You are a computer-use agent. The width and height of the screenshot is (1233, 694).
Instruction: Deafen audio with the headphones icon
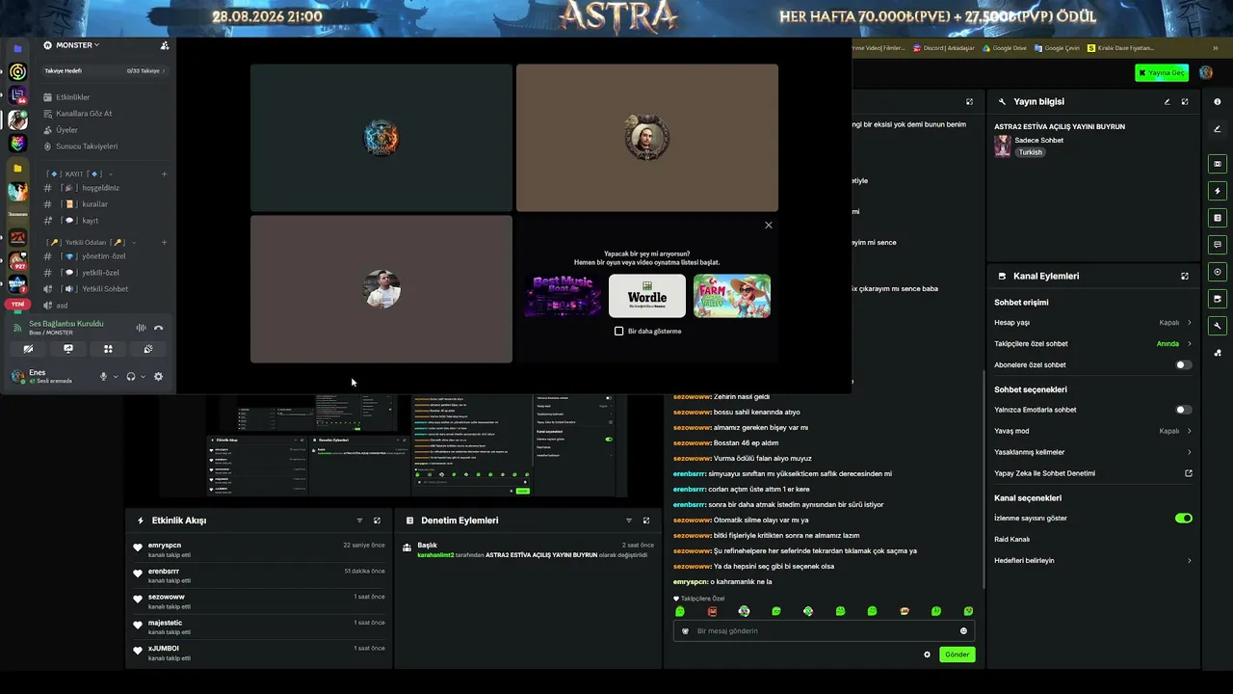[x=130, y=377]
